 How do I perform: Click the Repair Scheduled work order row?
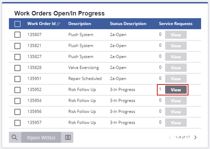pyautogui.click(x=85, y=79)
